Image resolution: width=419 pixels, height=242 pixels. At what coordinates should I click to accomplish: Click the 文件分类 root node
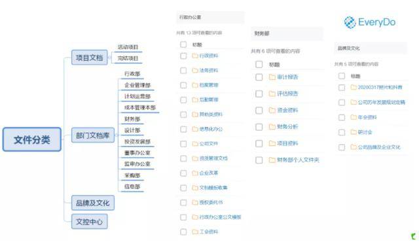pyautogui.click(x=32, y=139)
